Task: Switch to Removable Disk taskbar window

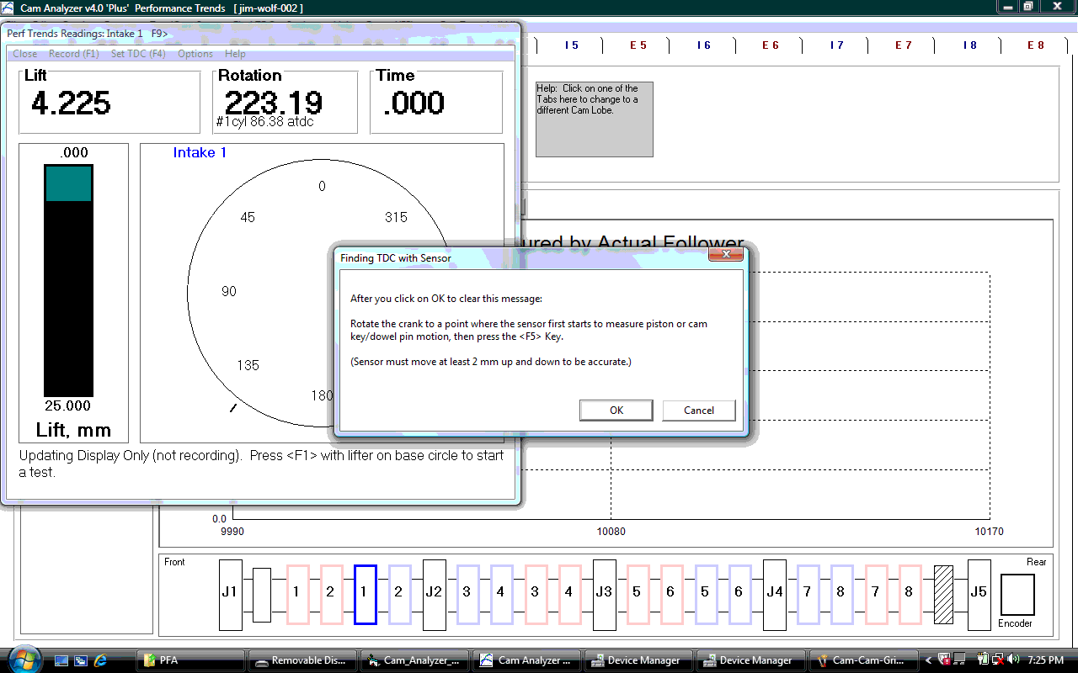Action: pos(303,660)
